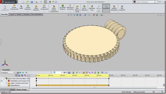Viewport: 166px width, 94px height.
Task: Click the Zoom to Fit icon
Action: coord(69,15)
